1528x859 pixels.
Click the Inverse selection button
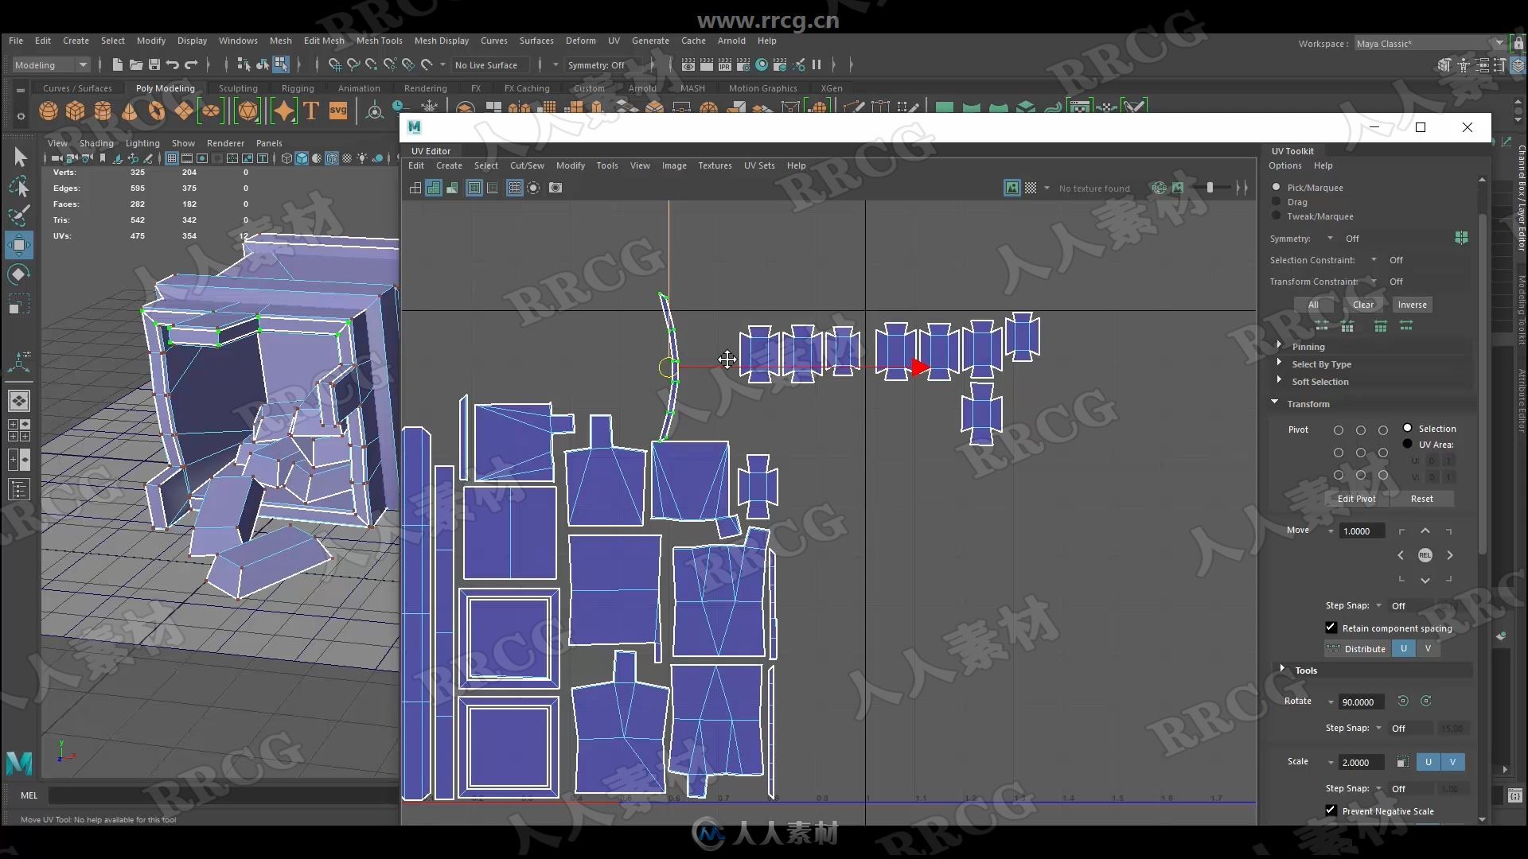point(1413,303)
